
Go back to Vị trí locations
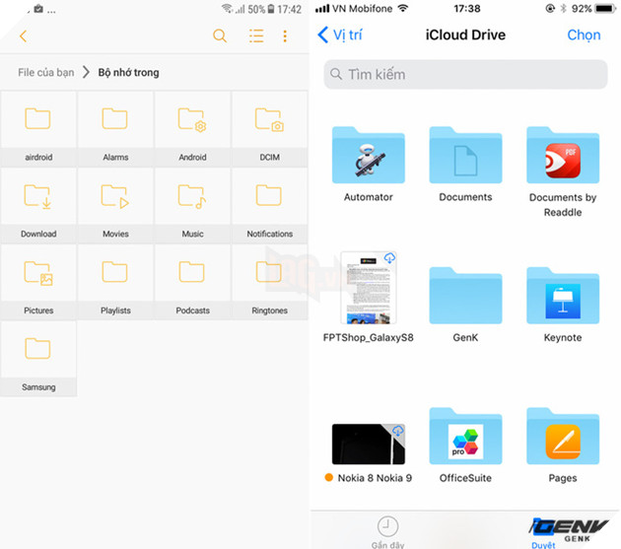[x=340, y=34]
